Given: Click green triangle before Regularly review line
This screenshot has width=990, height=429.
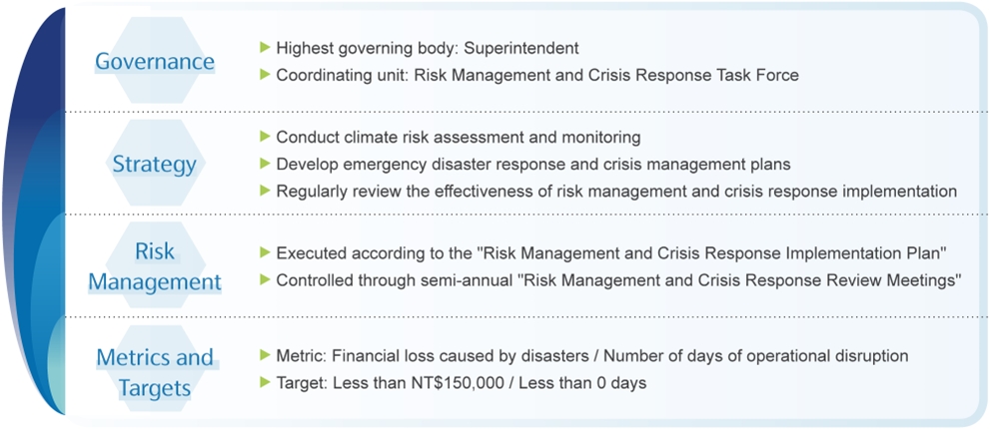Looking at the screenshot, I should point(265,190).
